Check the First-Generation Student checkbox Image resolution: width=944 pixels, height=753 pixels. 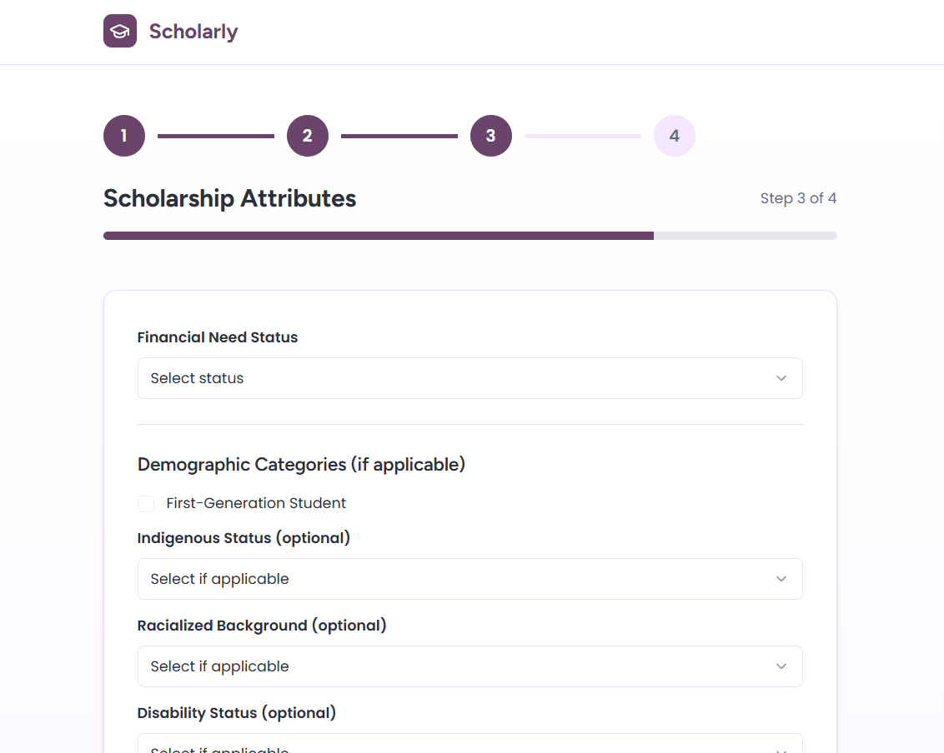click(146, 503)
